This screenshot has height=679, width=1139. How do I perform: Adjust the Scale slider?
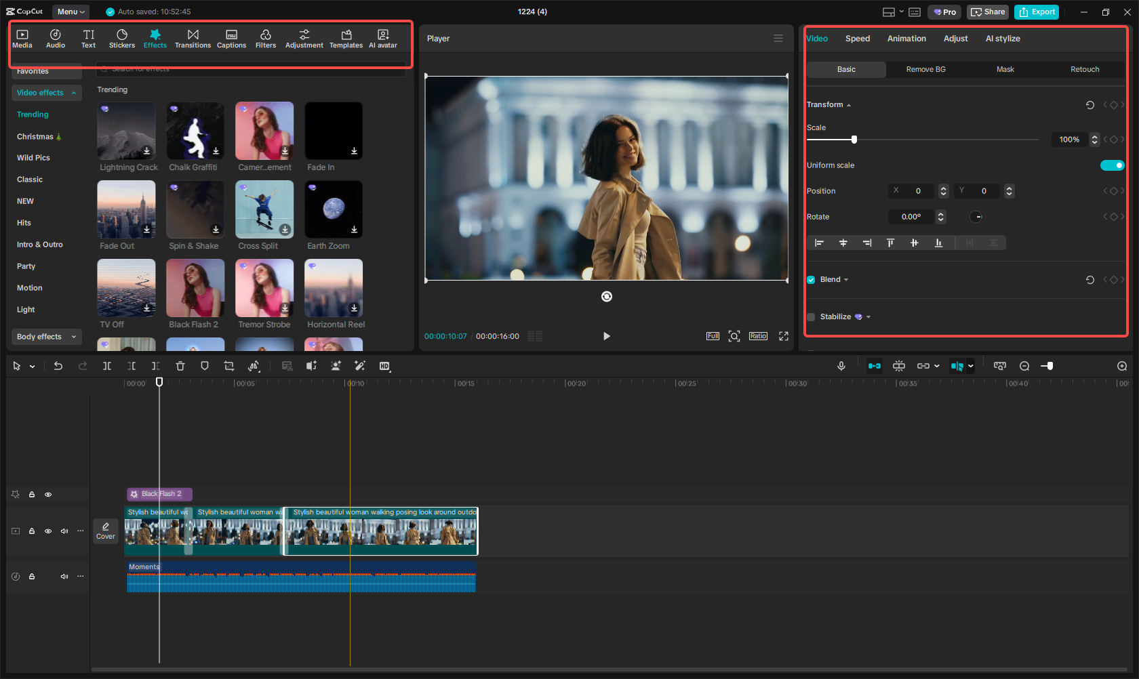853,139
